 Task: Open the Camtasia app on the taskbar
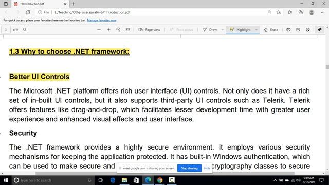(x=172, y=180)
